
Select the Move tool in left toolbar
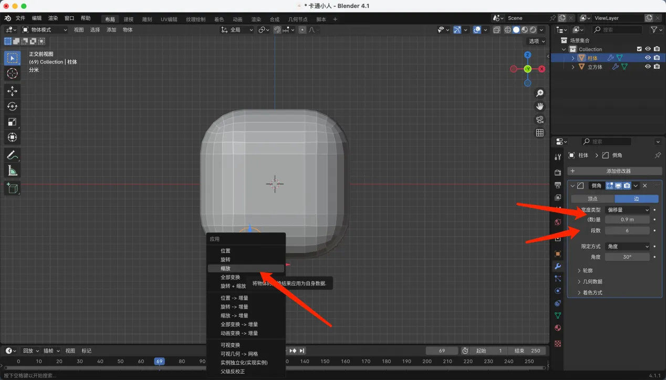click(x=13, y=91)
